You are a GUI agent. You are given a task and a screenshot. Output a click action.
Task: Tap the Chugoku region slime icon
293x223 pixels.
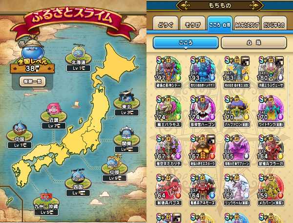pyautogui.click(x=20, y=129)
